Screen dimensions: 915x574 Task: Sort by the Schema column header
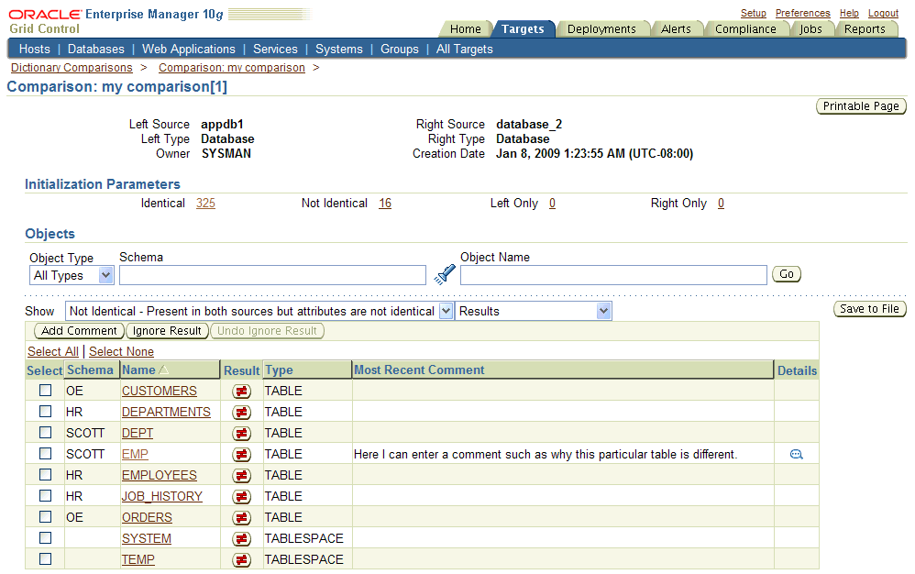pos(90,370)
